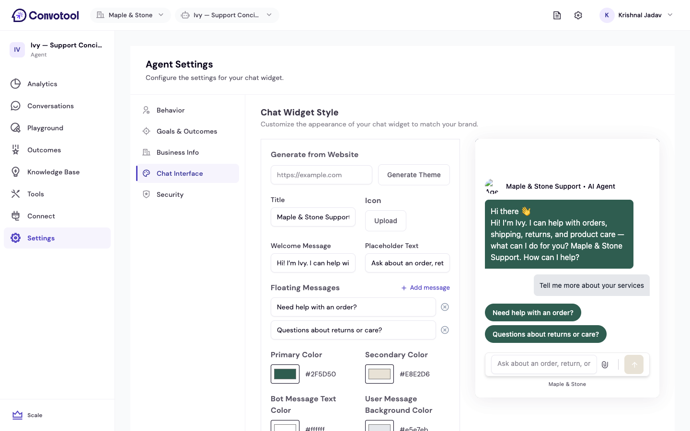Click the Scale plan crown icon

pos(18,415)
